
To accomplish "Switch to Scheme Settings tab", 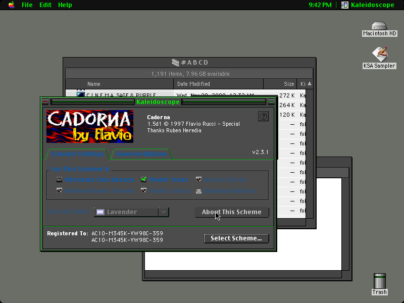I will (77, 154).
